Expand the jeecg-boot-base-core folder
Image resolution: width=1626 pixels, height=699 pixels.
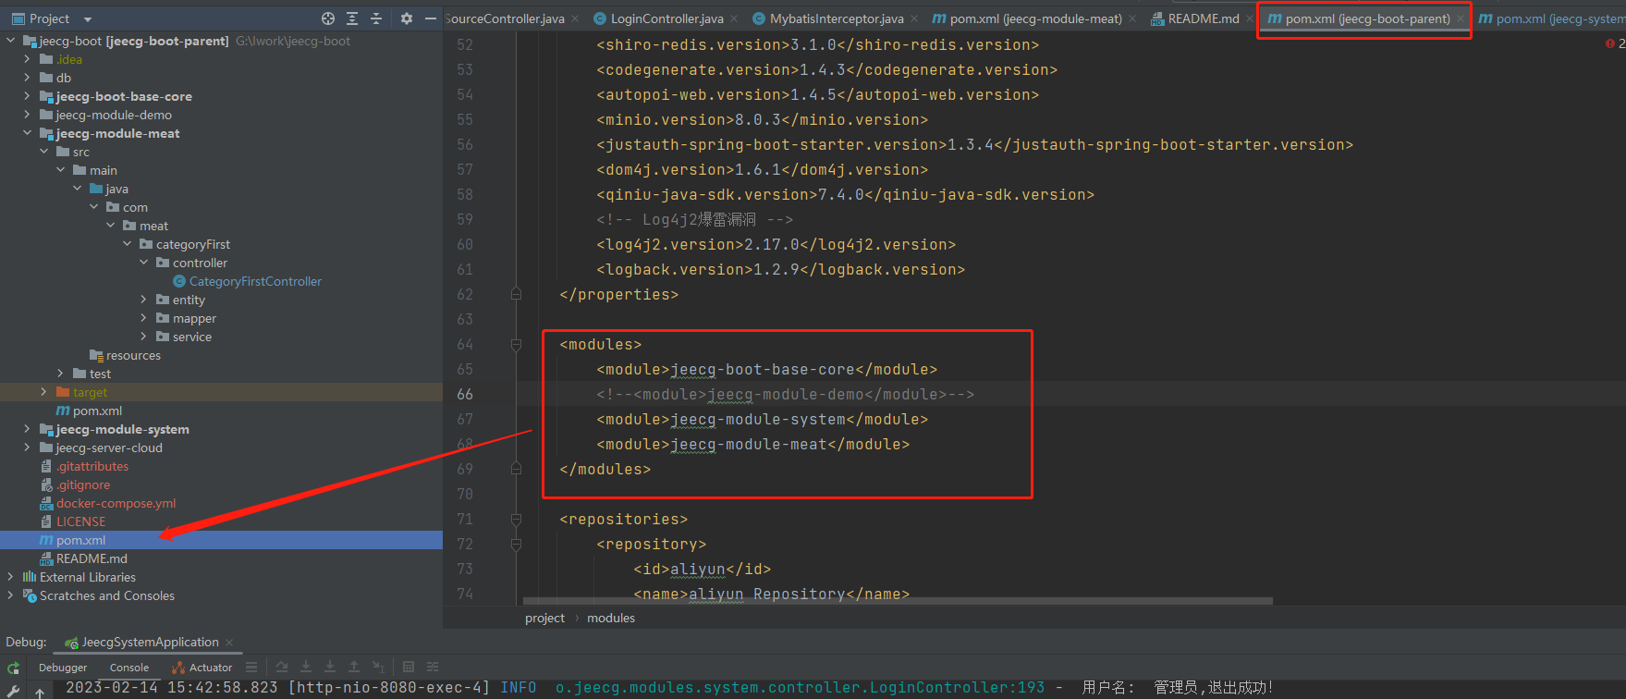27,96
